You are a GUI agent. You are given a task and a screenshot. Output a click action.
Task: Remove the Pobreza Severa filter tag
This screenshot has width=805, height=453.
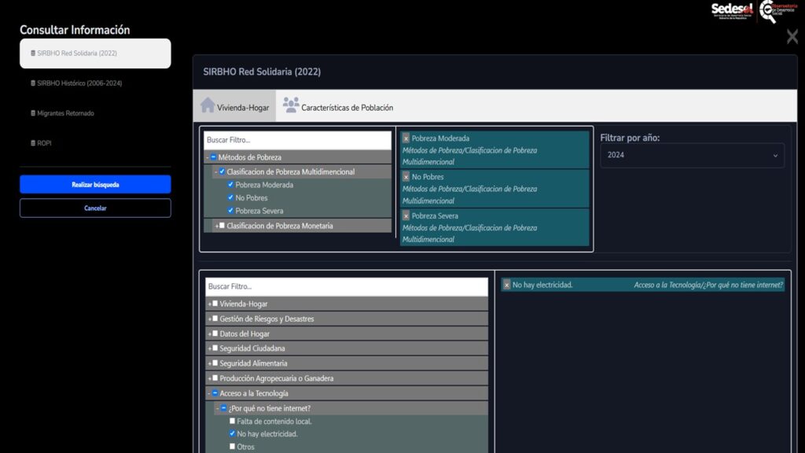click(x=406, y=215)
